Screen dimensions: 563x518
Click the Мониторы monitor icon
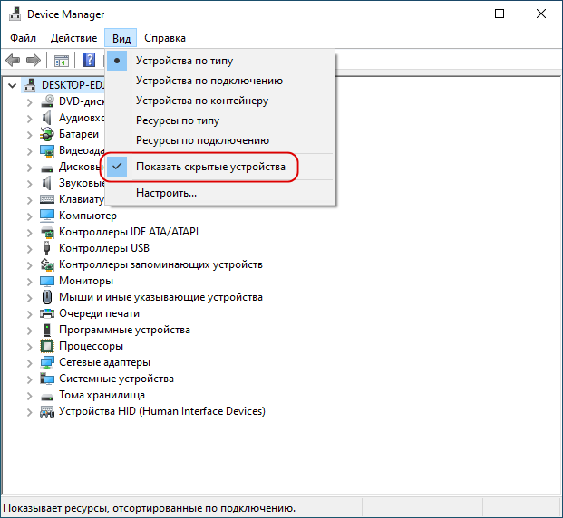click(x=47, y=281)
